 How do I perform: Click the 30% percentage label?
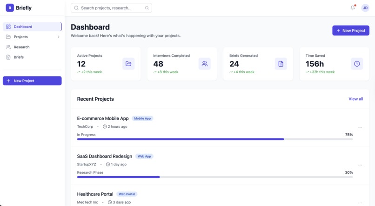tap(349, 172)
